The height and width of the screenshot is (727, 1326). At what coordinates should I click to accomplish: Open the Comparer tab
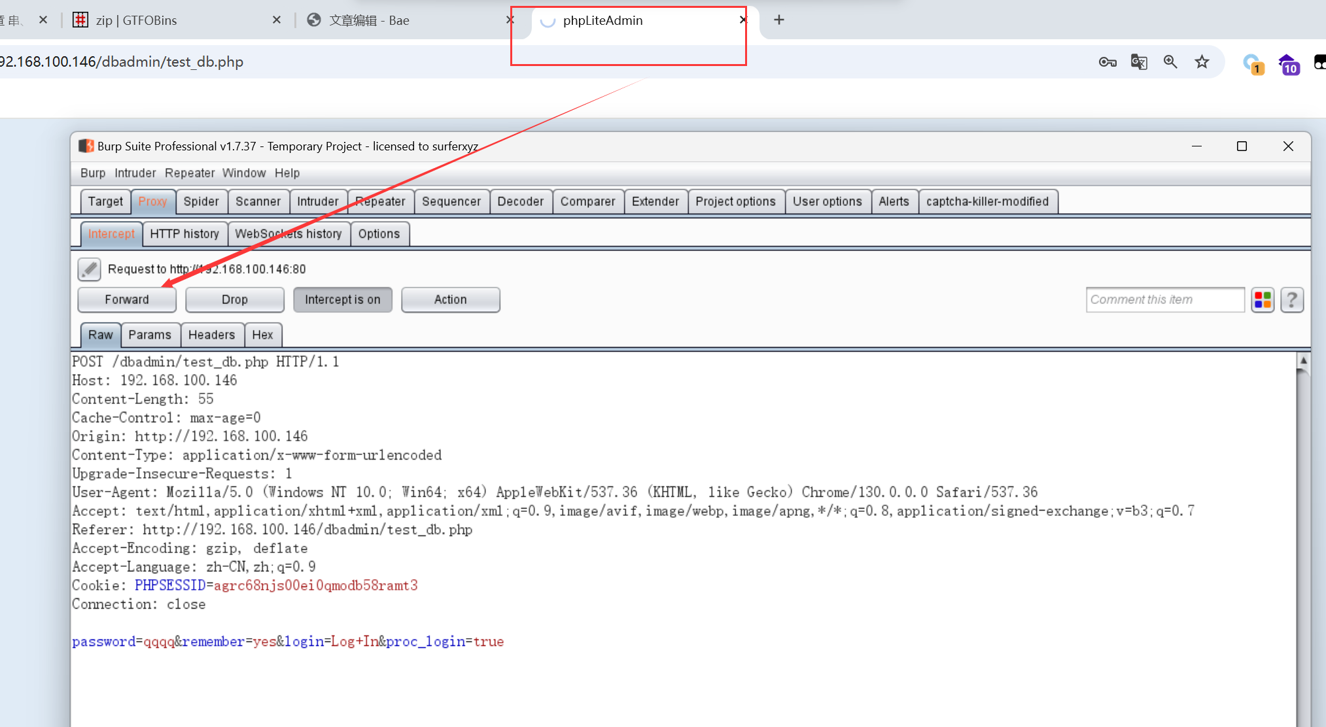tap(587, 201)
